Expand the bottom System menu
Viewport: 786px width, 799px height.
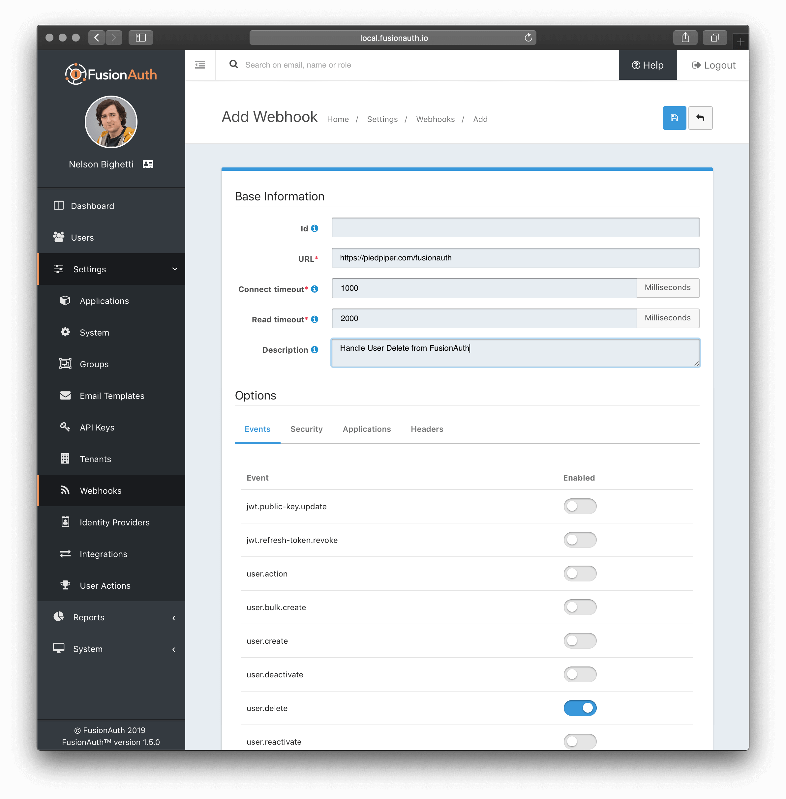pos(111,649)
